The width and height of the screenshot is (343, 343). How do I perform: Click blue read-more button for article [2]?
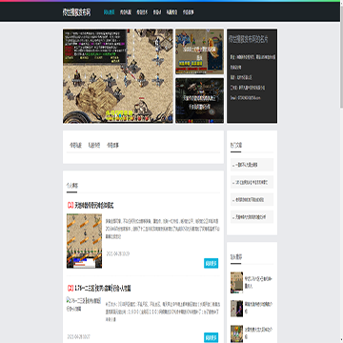(x=212, y=337)
